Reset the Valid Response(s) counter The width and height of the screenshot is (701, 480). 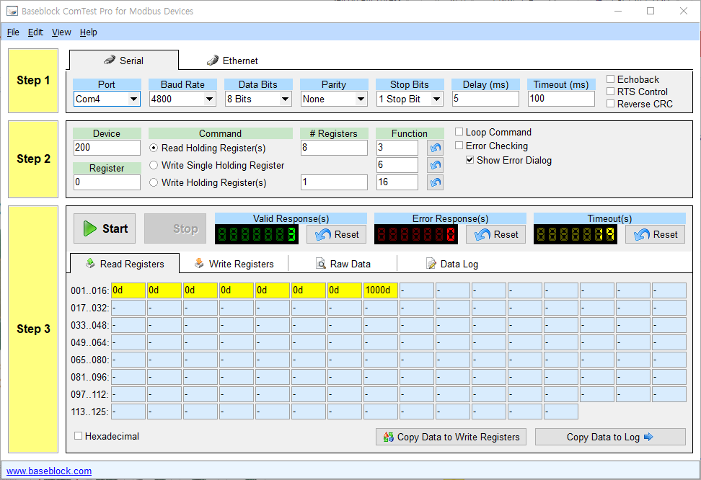[337, 235]
